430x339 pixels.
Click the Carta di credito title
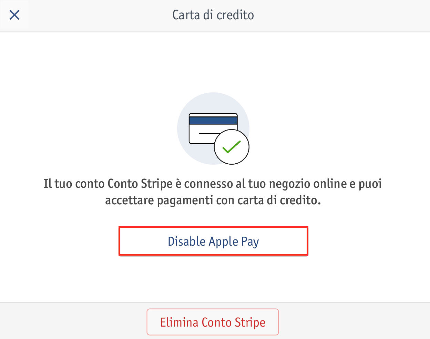(x=213, y=15)
